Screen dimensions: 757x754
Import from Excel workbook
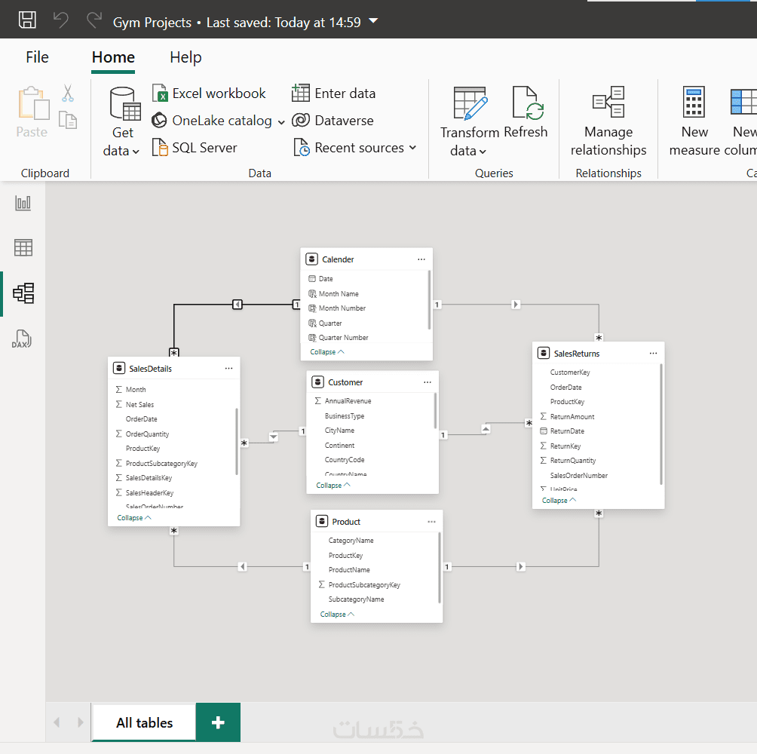pos(209,93)
